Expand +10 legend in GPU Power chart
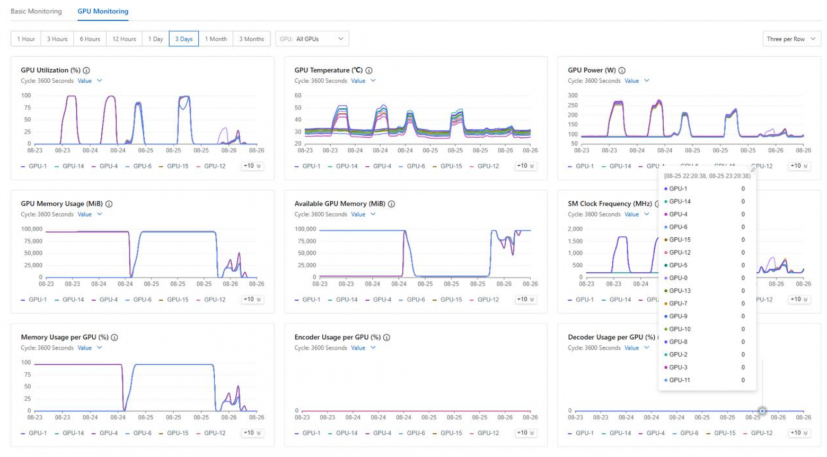Screen dimensions: 827x457 pos(799,166)
